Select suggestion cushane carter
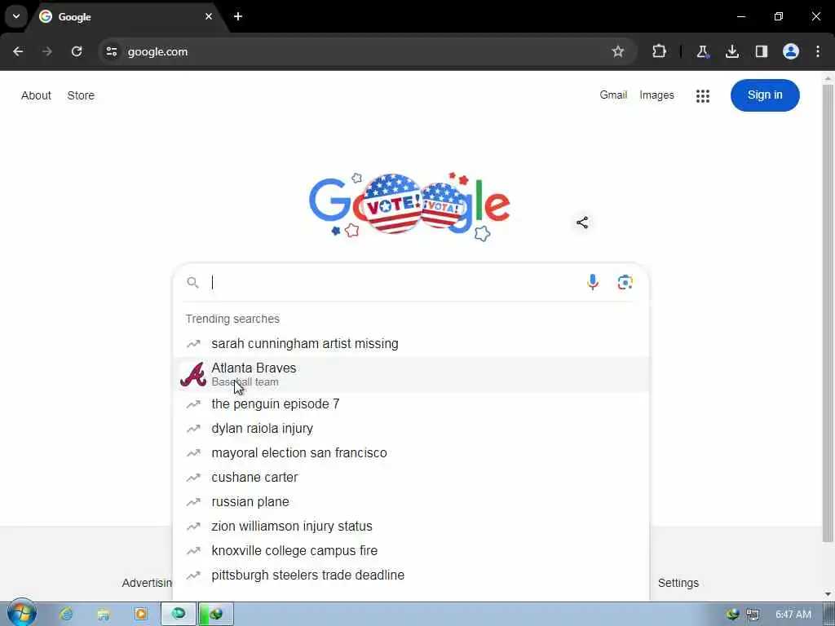The width and height of the screenshot is (835, 626). coord(411,478)
